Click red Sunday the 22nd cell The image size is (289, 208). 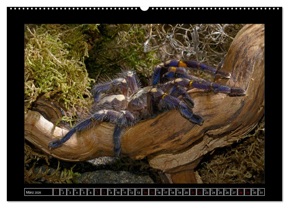[200, 192]
